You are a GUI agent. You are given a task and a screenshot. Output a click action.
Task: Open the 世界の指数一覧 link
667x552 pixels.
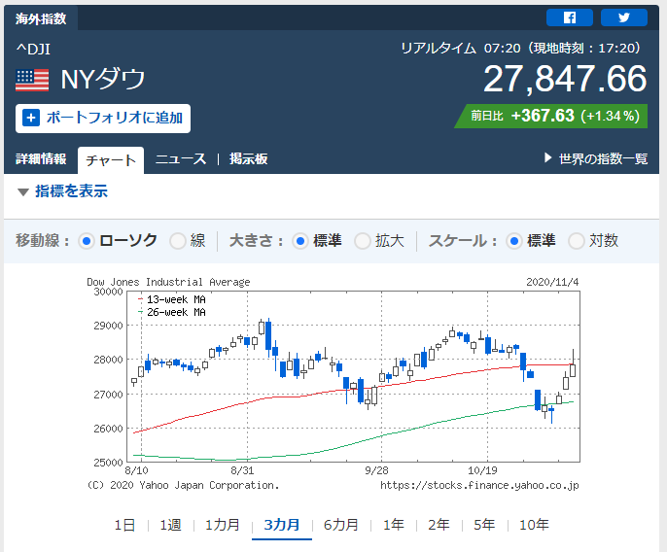tap(603, 159)
